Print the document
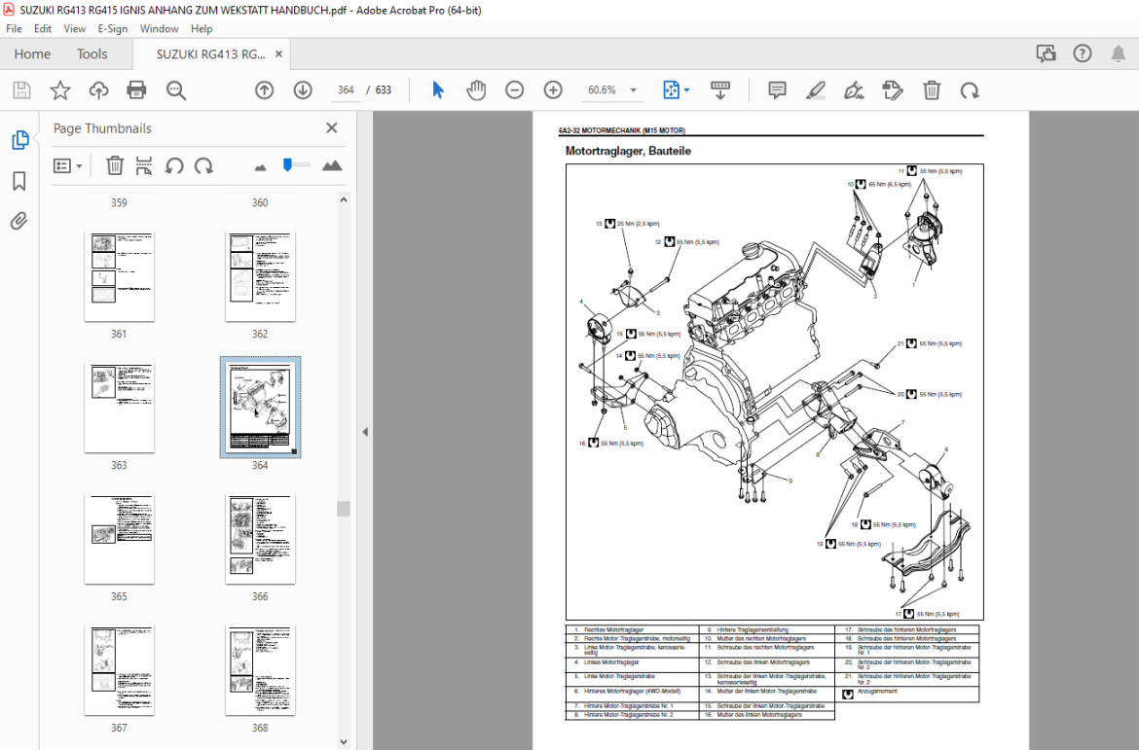 click(x=136, y=90)
